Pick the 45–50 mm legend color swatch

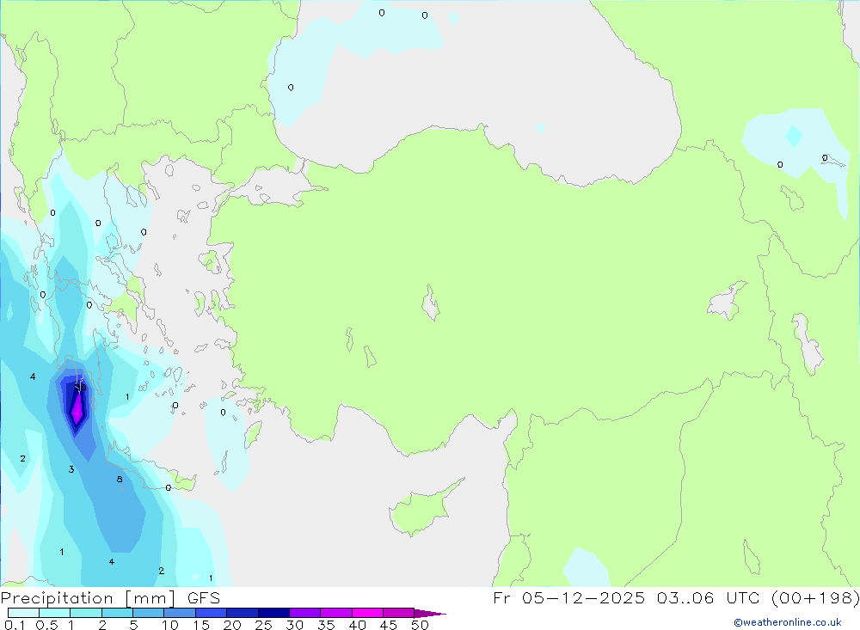point(399,613)
